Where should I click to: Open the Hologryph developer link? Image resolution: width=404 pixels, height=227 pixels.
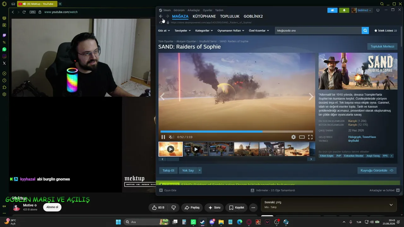[354, 137]
